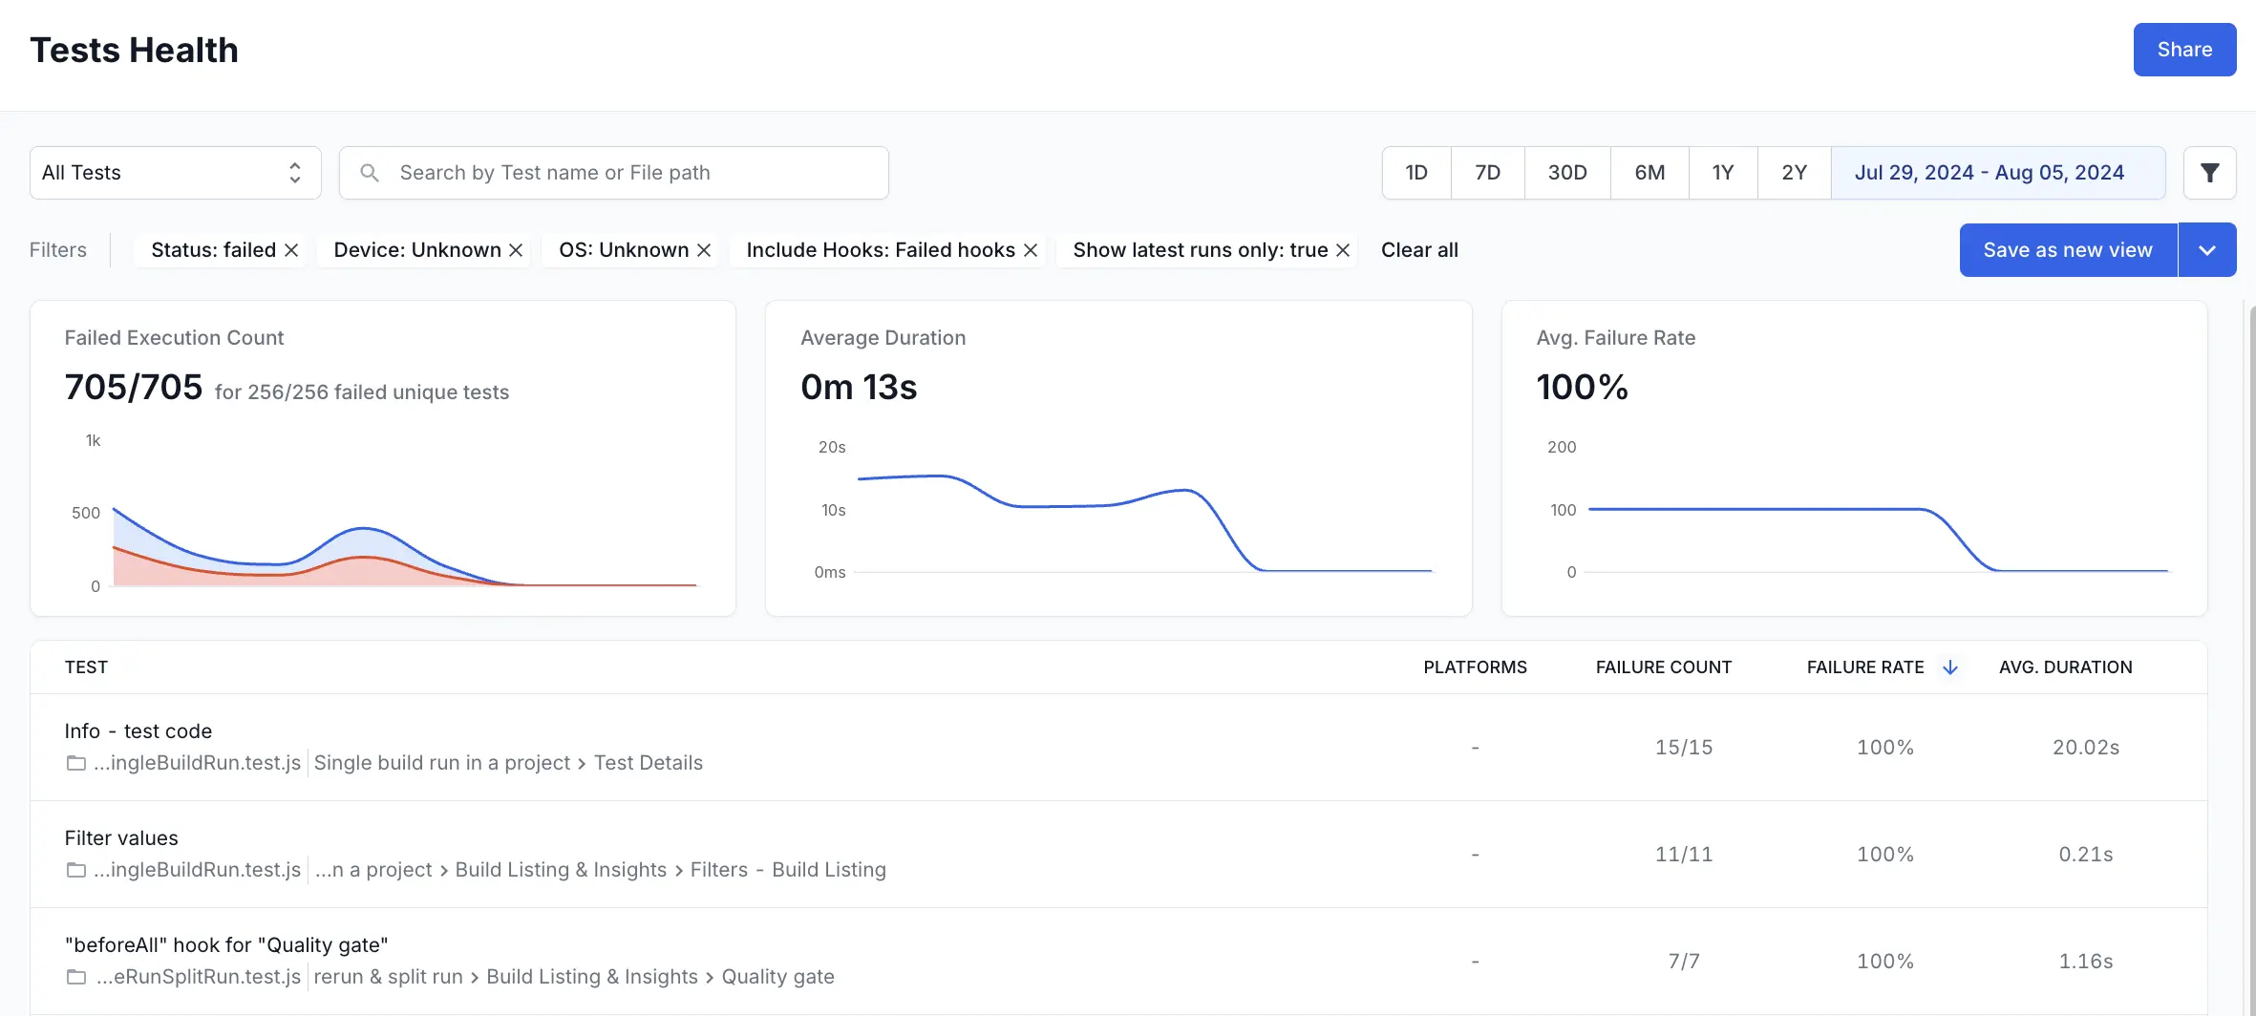Open the Filter values test
This screenshot has height=1016, width=2256.
[x=121, y=838]
